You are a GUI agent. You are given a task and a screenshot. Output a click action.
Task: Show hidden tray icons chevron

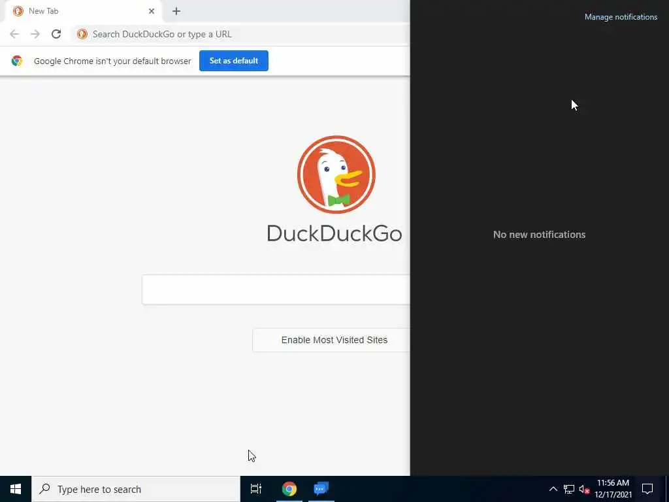click(x=553, y=489)
